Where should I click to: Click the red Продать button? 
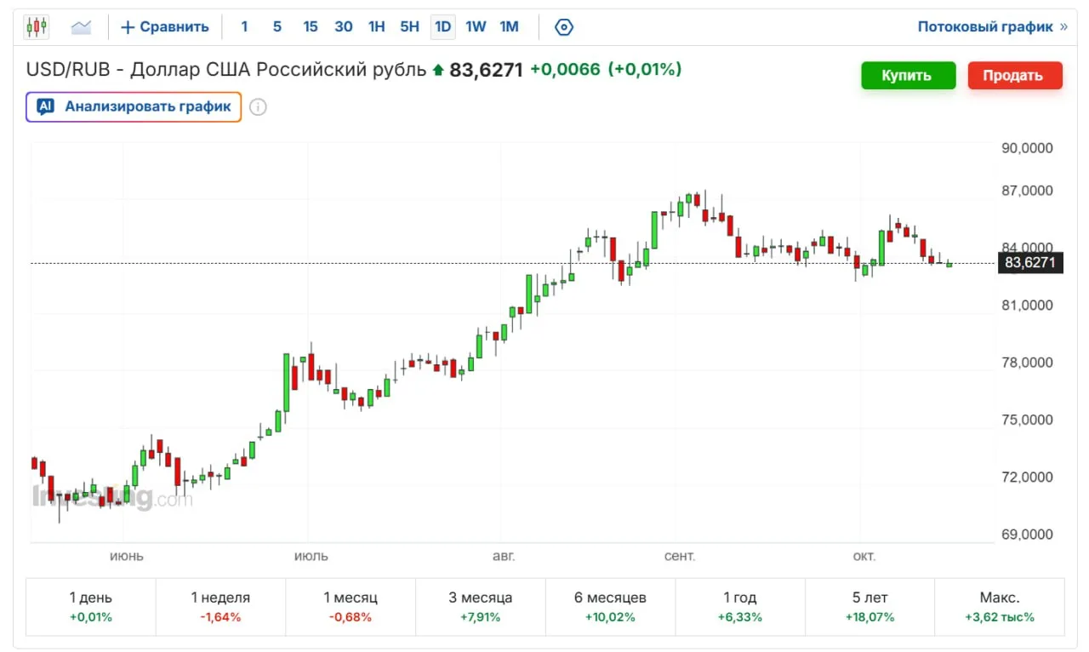[x=1013, y=75]
